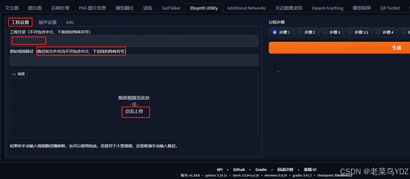Click the python: 3.10.11 text
Viewport: 410px width, 179px height.
[x=216, y=175]
